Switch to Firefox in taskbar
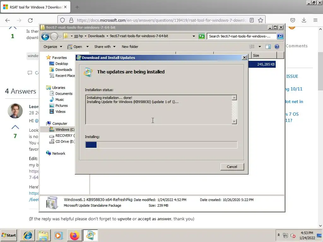This screenshot has width=323, height=242. tap(74, 235)
